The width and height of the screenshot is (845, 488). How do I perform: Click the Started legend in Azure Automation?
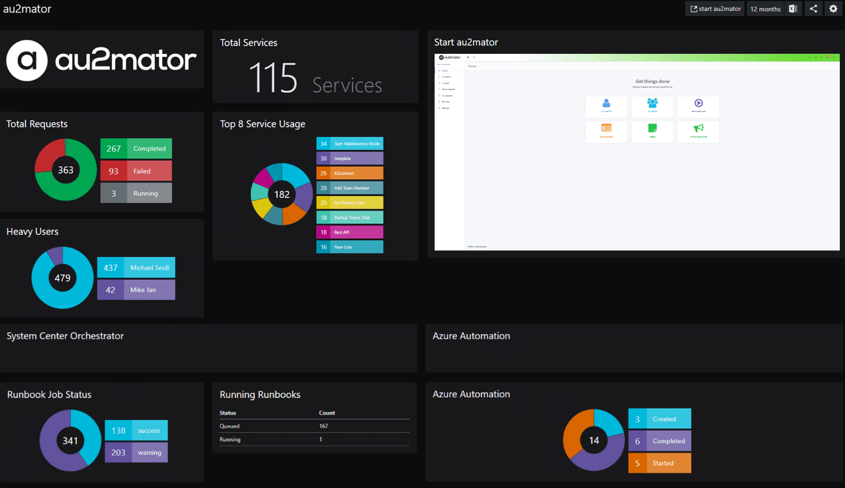659,463
